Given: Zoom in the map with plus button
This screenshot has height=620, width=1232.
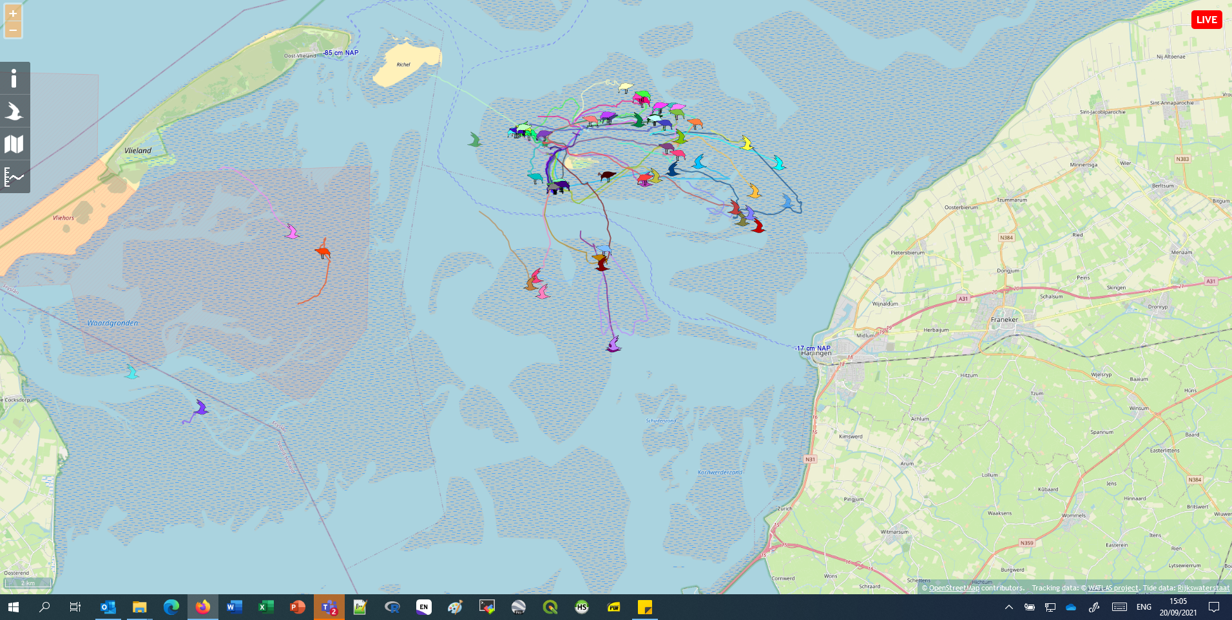Looking at the screenshot, I should (x=13, y=14).
